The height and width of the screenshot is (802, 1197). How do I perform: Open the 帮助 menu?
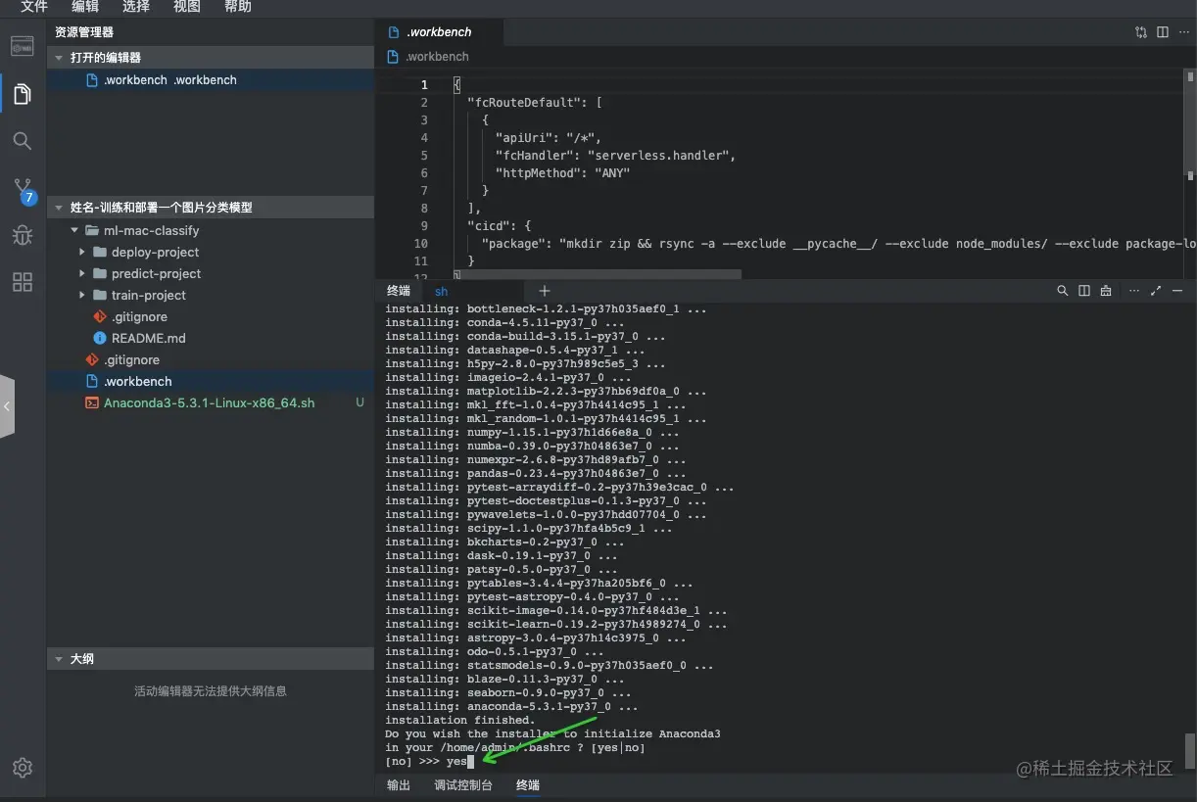(238, 7)
